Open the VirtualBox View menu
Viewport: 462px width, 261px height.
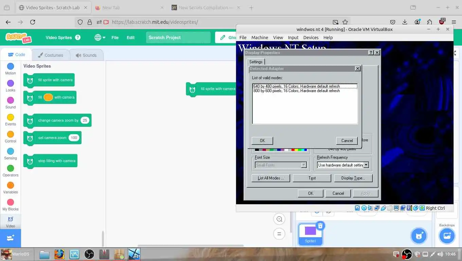(x=278, y=37)
